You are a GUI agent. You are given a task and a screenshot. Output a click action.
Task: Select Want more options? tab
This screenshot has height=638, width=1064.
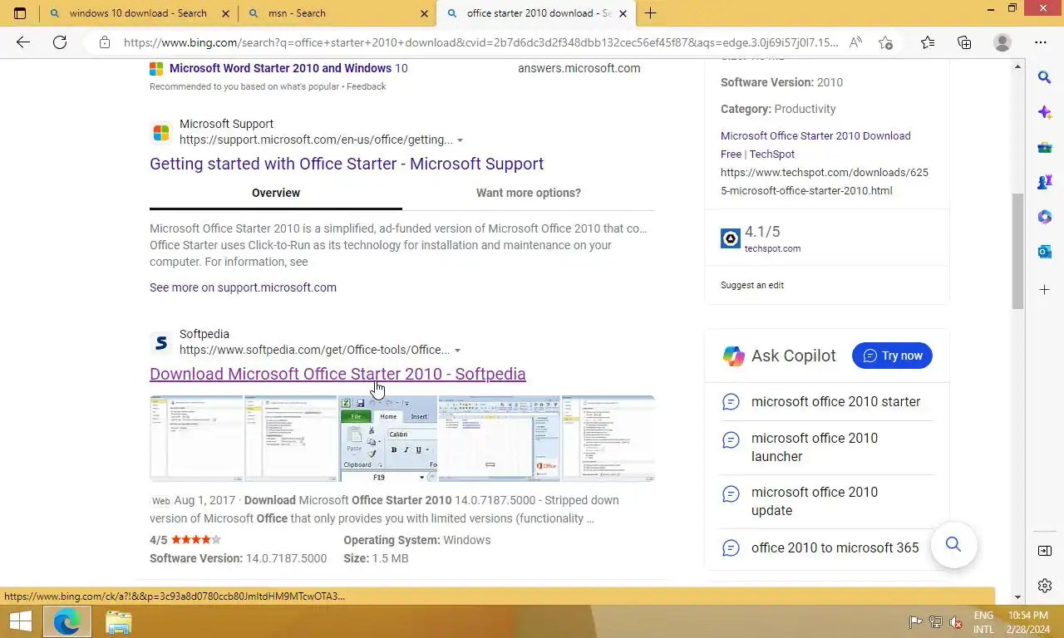[x=529, y=193]
